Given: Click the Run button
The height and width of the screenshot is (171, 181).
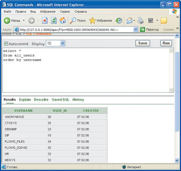Looking at the screenshot, I should [166, 43].
